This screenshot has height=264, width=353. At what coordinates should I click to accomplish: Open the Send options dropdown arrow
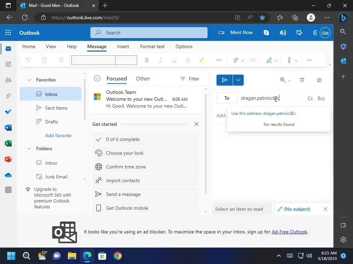pyautogui.click(x=238, y=80)
